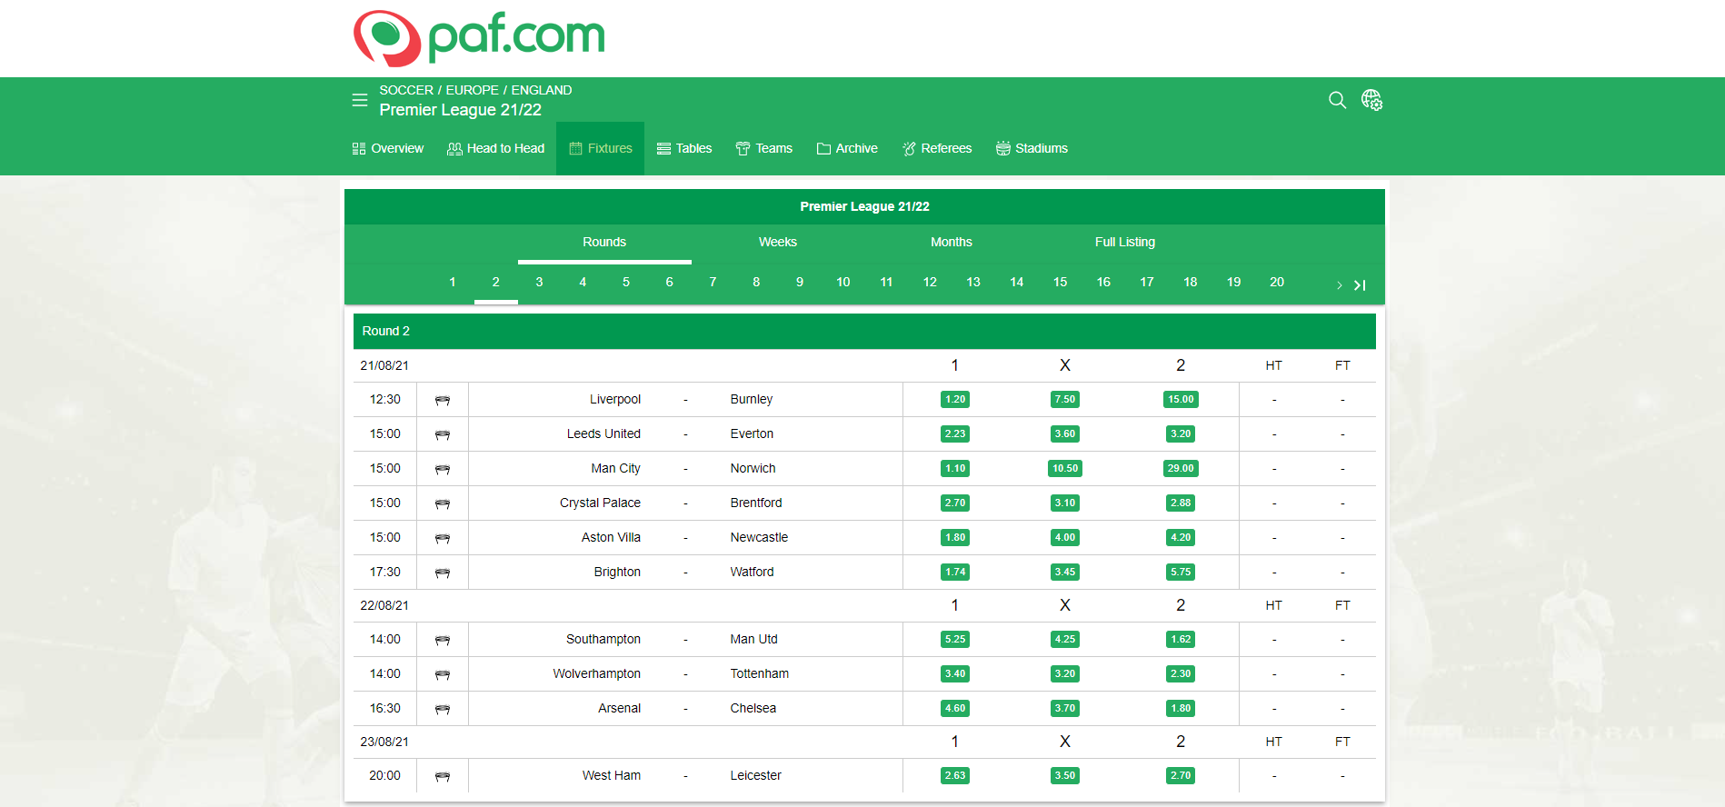Click the search magnifier icon
Viewport: 1725px width, 807px height.
[1337, 100]
